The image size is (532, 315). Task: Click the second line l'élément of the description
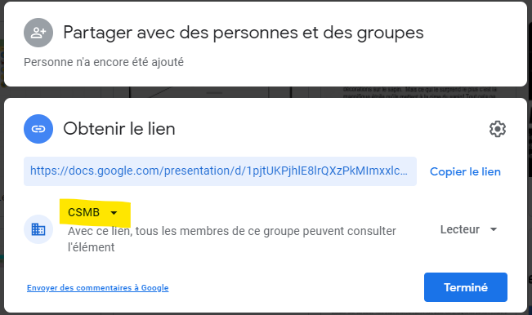tap(92, 247)
